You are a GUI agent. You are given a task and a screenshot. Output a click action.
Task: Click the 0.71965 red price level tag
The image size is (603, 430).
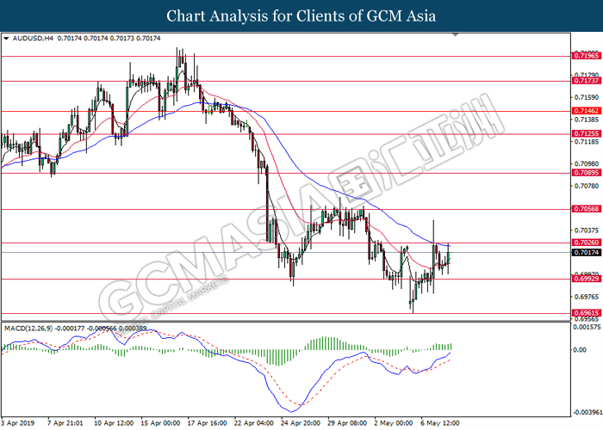[x=586, y=56]
